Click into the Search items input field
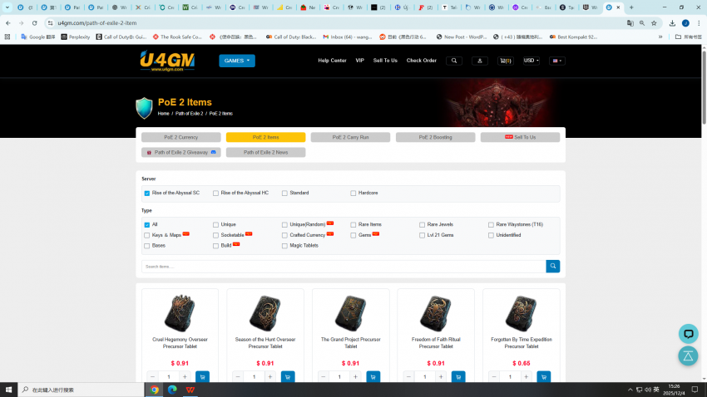This screenshot has width=707, height=397. 343,267
